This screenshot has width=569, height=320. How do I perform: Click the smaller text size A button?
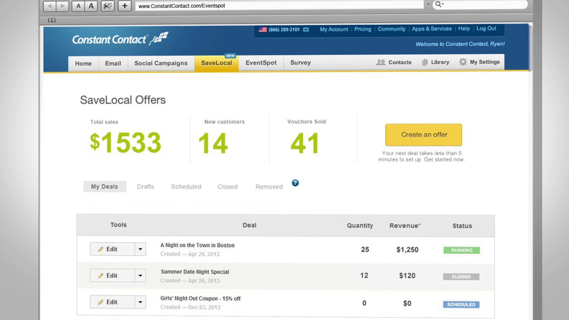(78, 6)
